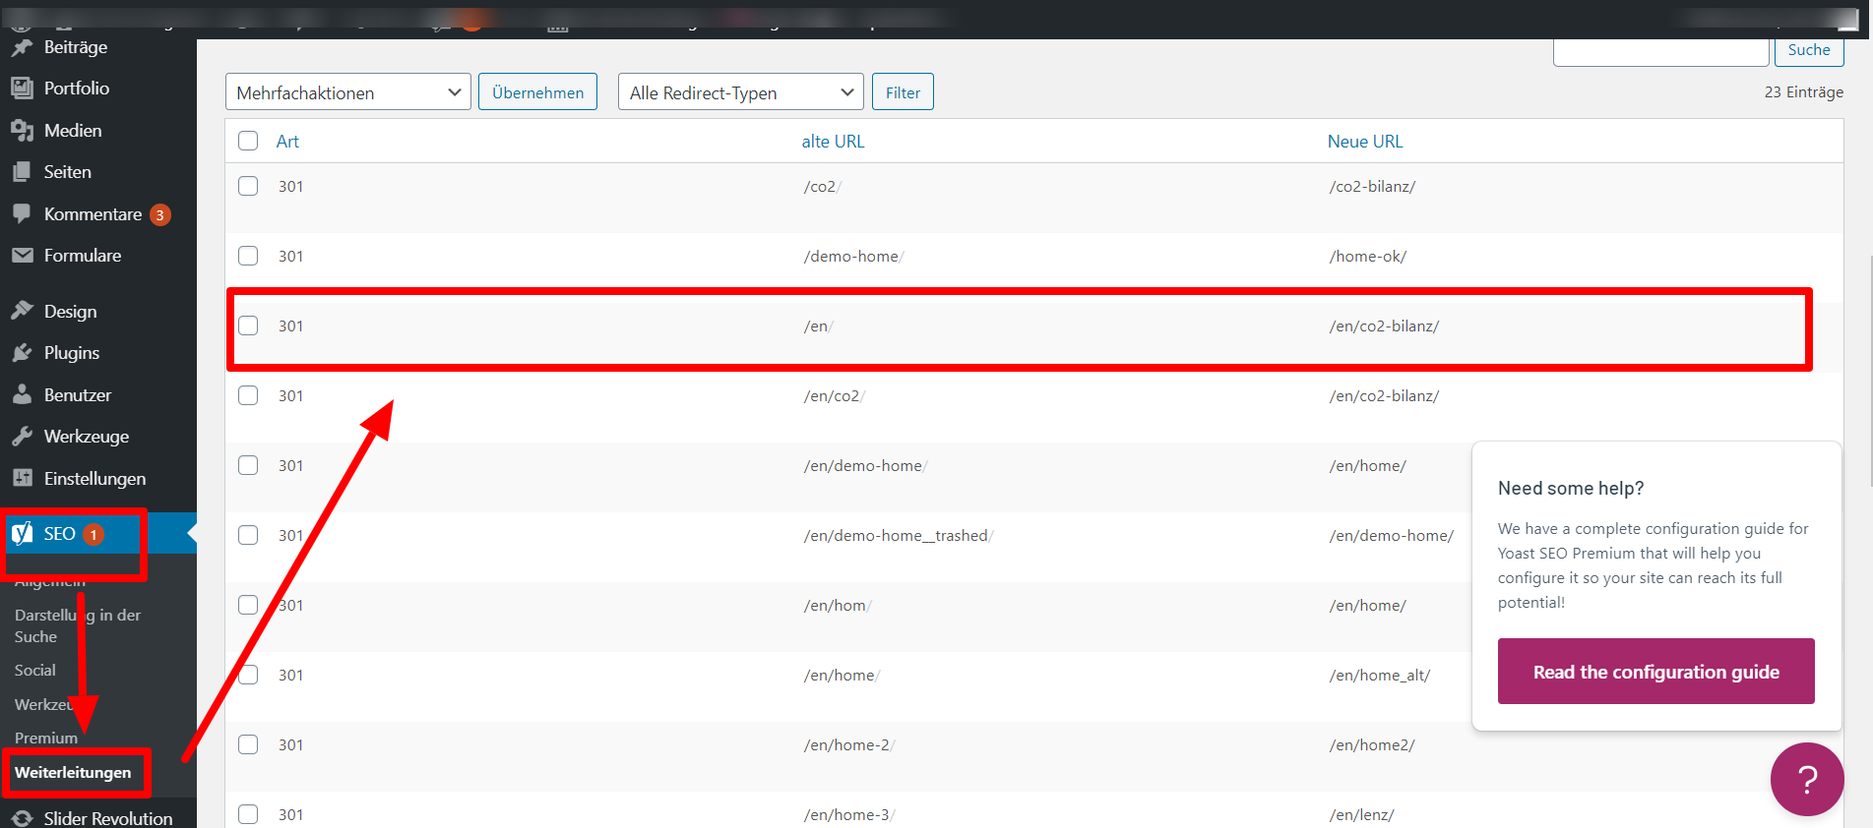Click the /co2/ old URL entry
The height and width of the screenshot is (828, 1873).
click(823, 187)
